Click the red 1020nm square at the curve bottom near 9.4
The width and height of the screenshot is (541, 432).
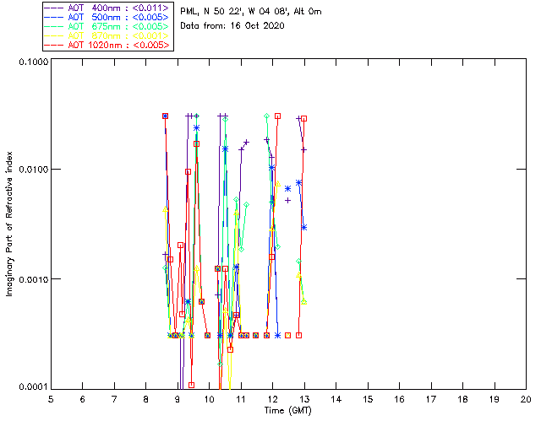tap(192, 385)
